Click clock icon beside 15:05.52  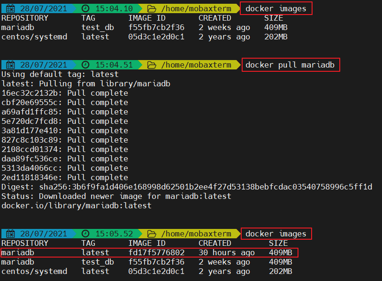point(85,234)
